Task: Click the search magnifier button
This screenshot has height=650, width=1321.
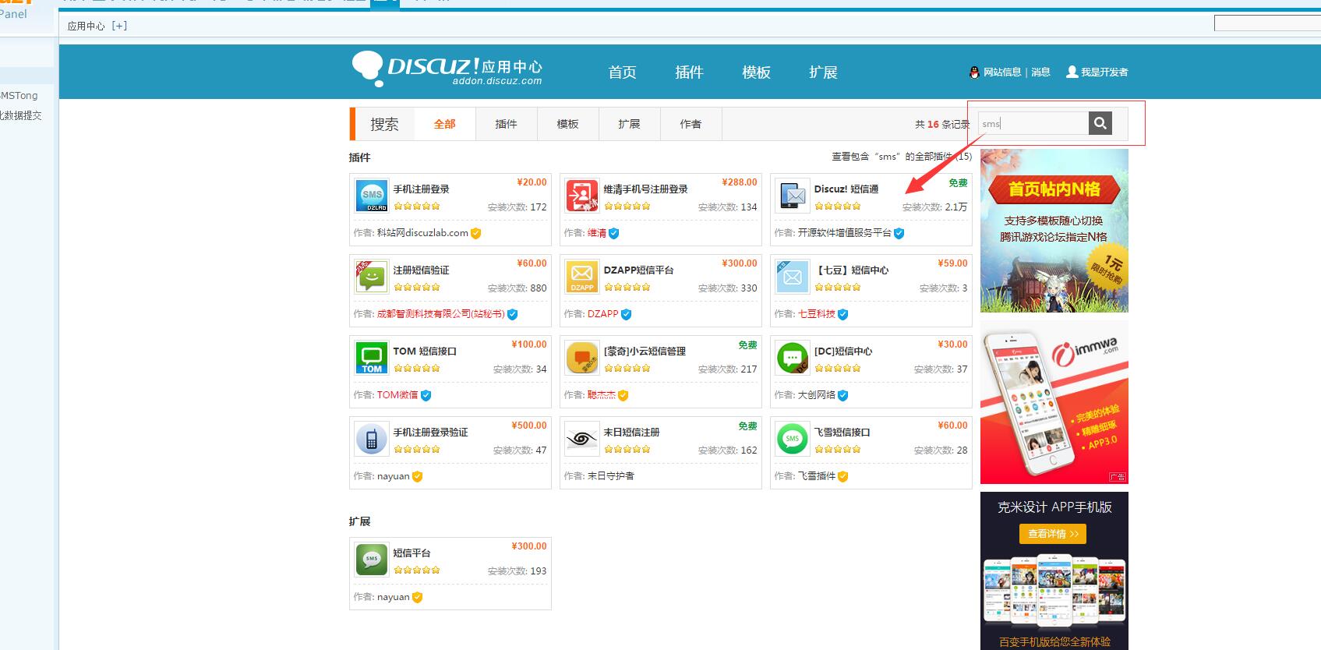Action: [x=1100, y=123]
